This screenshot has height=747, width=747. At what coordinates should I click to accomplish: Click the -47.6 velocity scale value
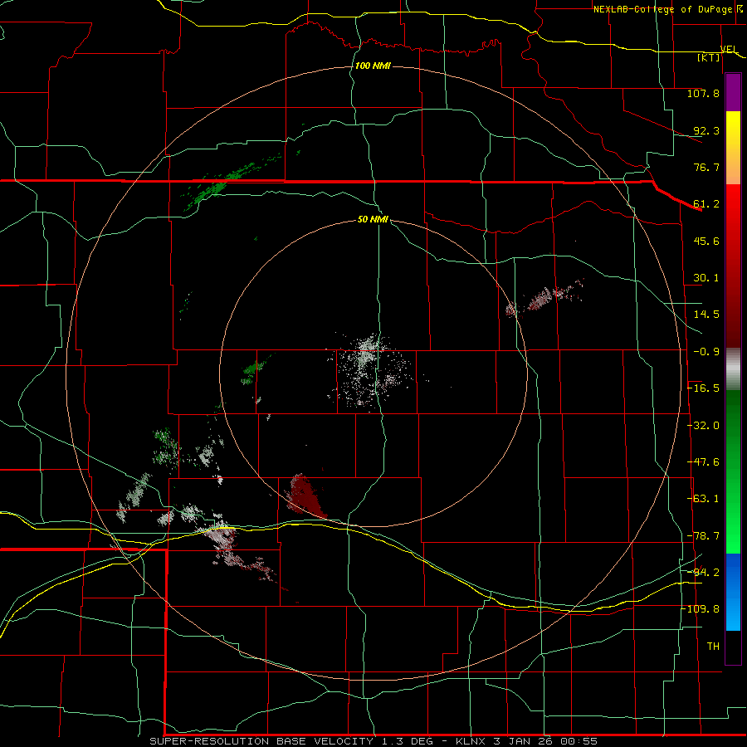(703, 462)
